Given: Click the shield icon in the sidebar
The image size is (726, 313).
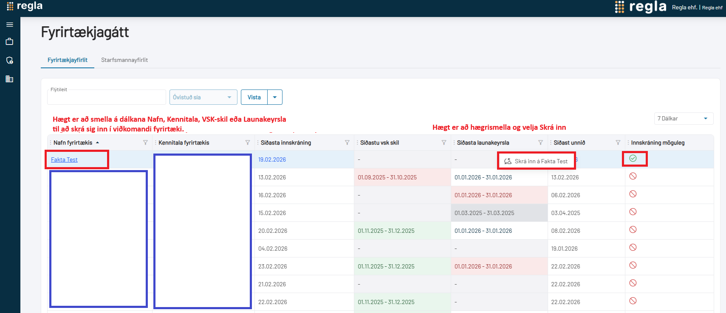Looking at the screenshot, I should 10,60.
